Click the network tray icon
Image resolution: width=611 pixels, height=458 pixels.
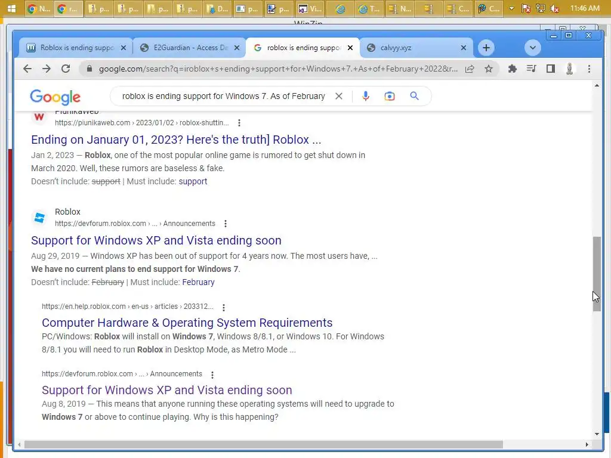[541, 8]
